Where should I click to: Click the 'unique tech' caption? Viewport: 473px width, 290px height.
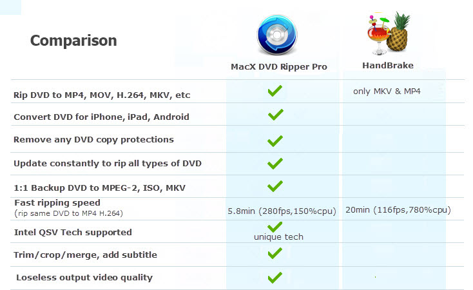coord(278,237)
